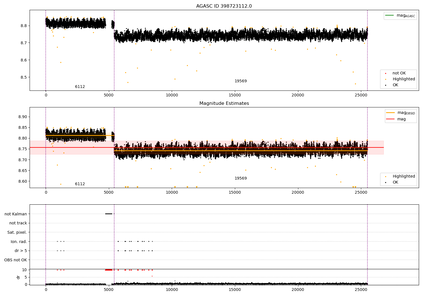
Task: Click the '19569' annotation in the Magnitude Estimates plot
Action: (x=241, y=178)
